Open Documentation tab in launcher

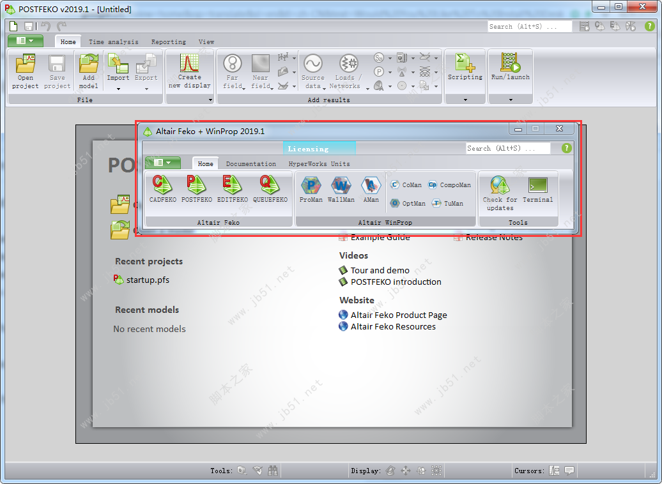(x=250, y=163)
